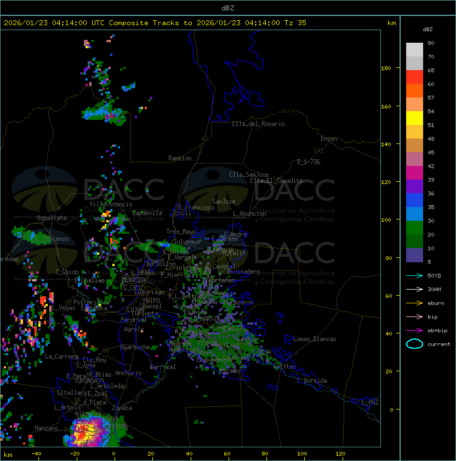Pick the red swatch between 65 and 60 dBZ
This screenshot has height=461, width=456.
pos(414,77)
